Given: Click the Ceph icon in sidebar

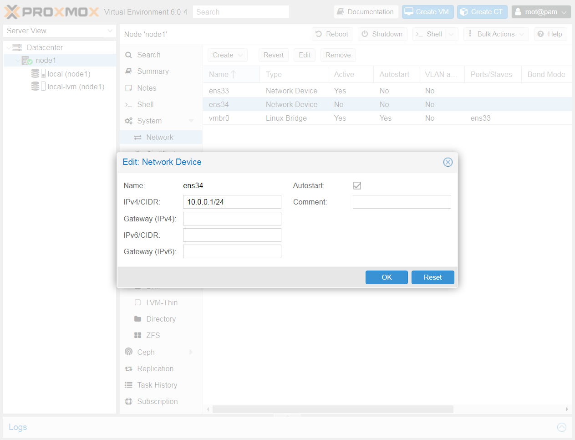Looking at the screenshot, I should point(129,352).
